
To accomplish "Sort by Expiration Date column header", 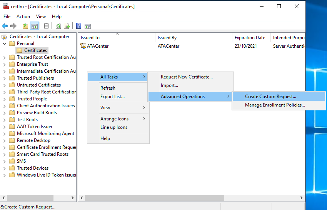I will [x=250, y=38].
